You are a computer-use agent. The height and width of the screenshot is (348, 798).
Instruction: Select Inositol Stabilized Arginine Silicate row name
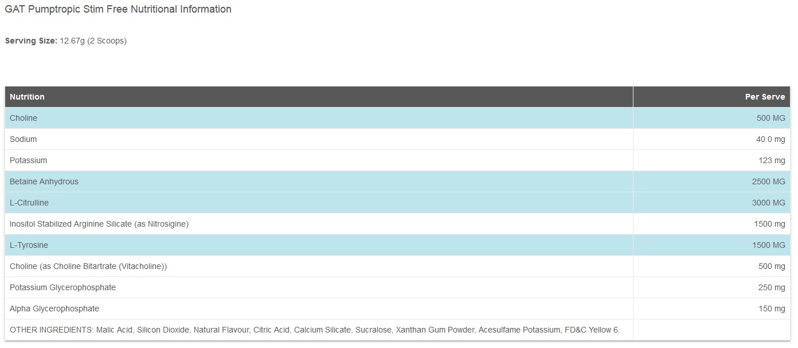tap(99, 224)
